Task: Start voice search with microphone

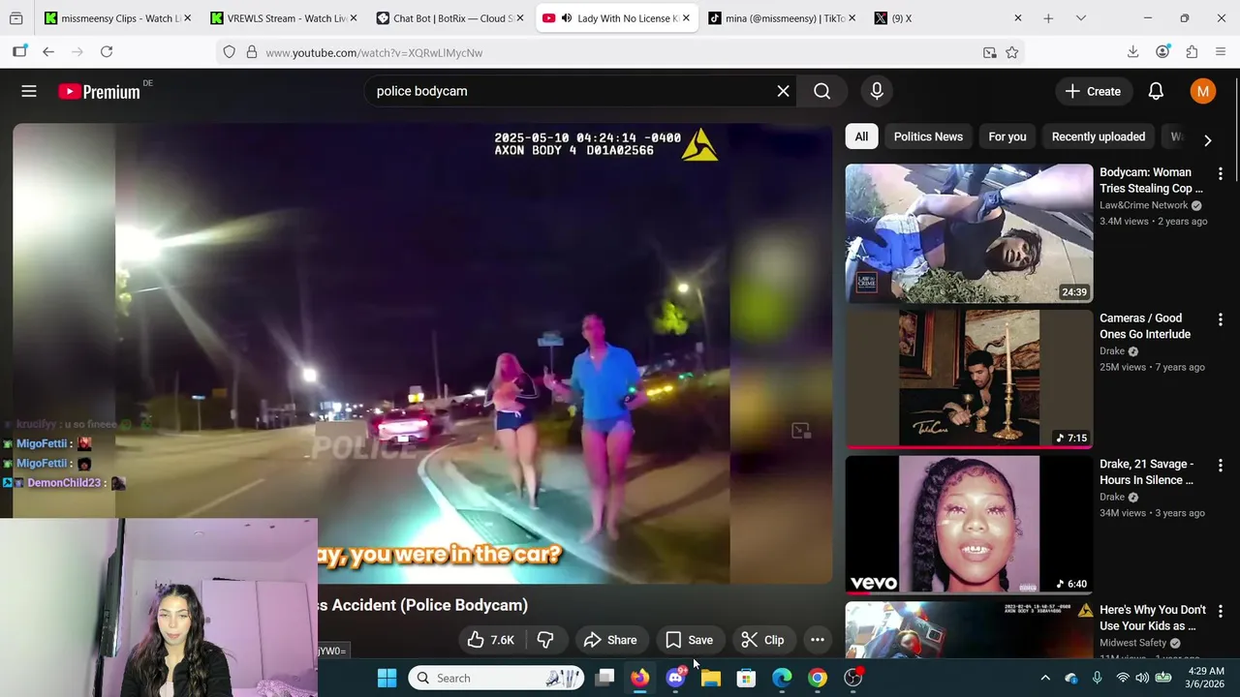Action: (877, 91)
